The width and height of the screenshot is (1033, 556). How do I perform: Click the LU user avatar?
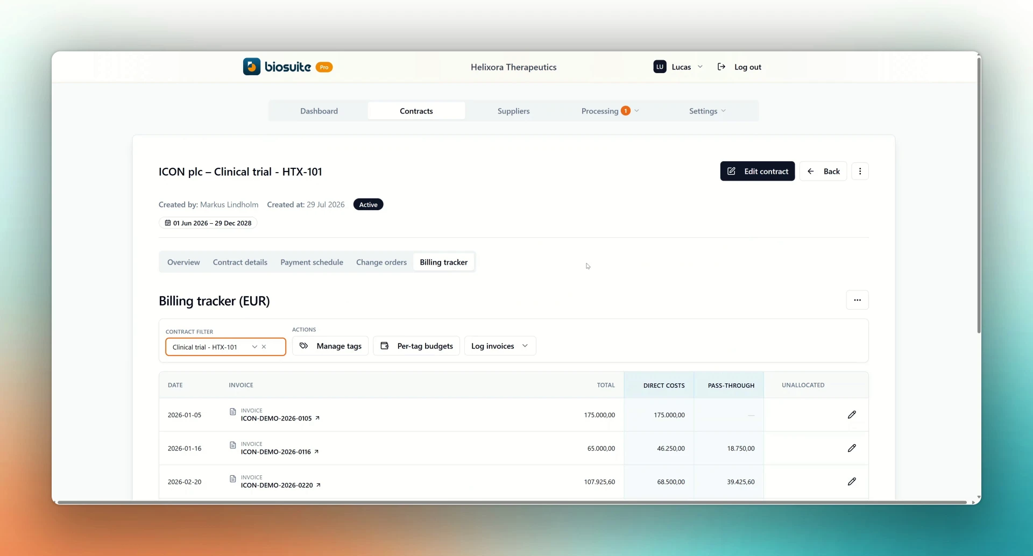pos(660,67)
